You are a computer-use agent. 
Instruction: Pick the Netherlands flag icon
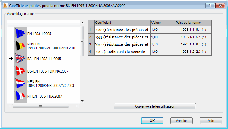coord(21,84)
